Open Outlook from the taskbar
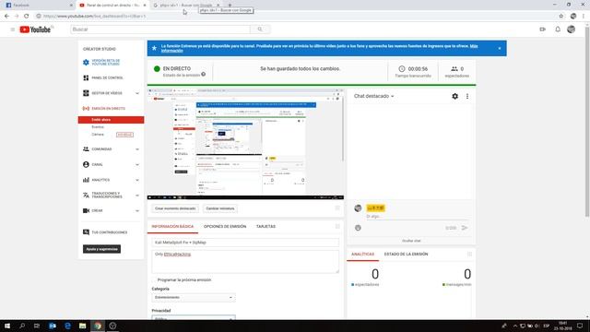 (x=53, y=326)
